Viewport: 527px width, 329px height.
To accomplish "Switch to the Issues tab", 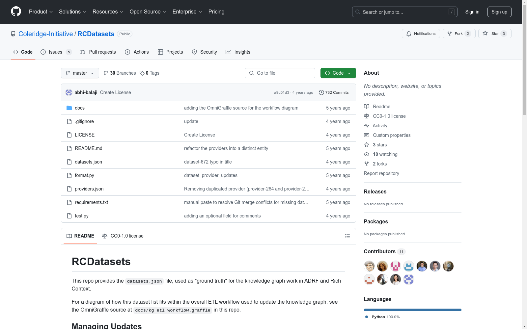I will [x=56, y=52].
